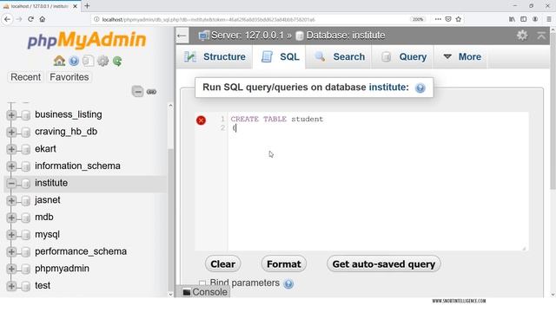Screen dimensions: 556x312
Task: Expand mdb database node
Action: tap(11, 218)
